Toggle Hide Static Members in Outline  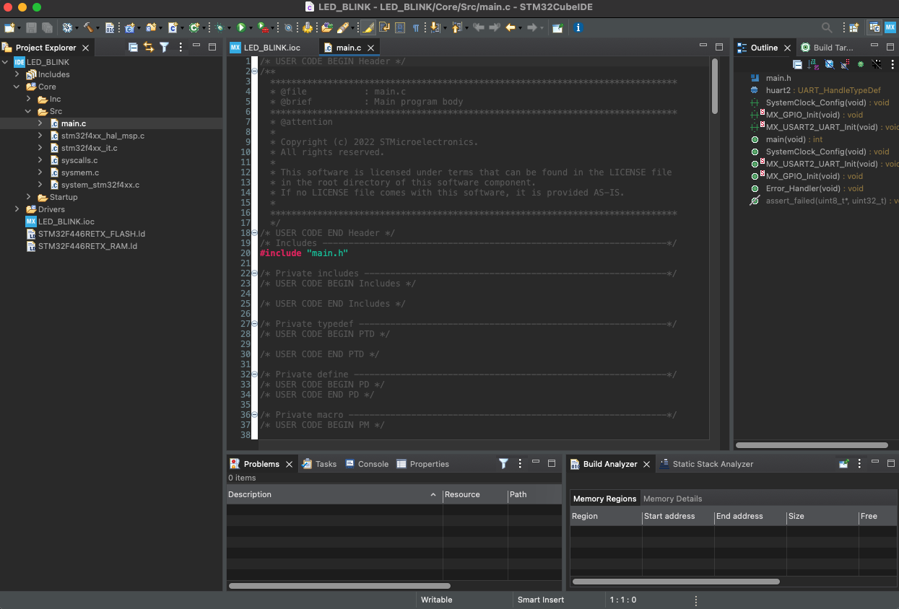coord(845,64)
